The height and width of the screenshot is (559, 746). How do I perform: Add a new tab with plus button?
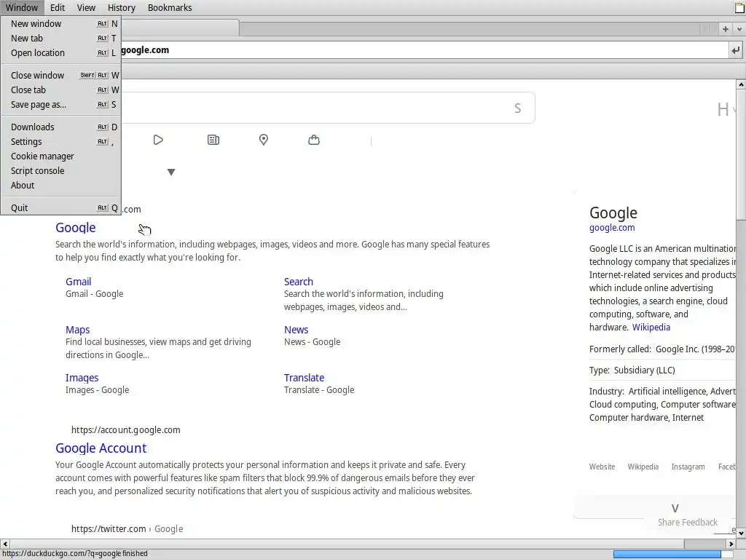point(726,29)
